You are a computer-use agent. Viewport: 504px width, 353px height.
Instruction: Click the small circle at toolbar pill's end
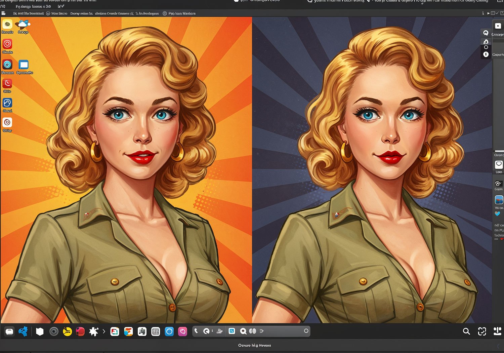pyautogui.click(x=306, y=331)
